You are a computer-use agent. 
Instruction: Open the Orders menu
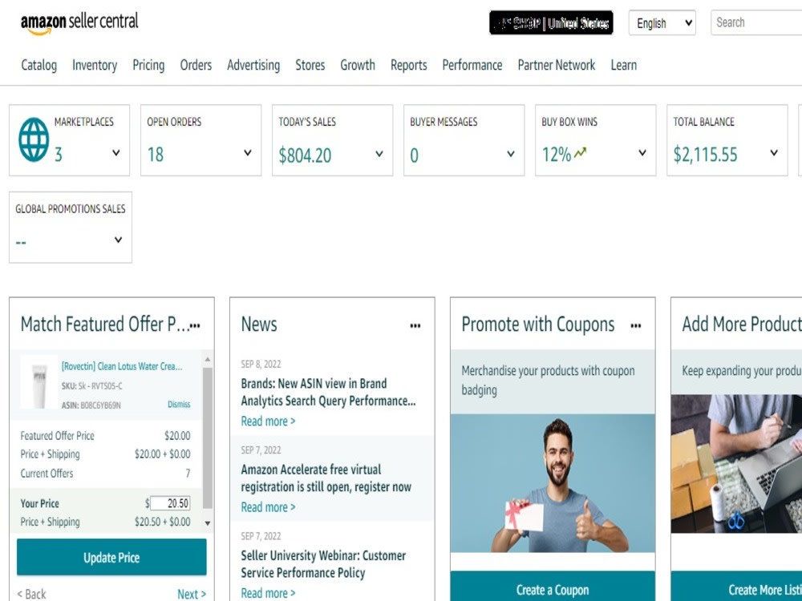196,66
